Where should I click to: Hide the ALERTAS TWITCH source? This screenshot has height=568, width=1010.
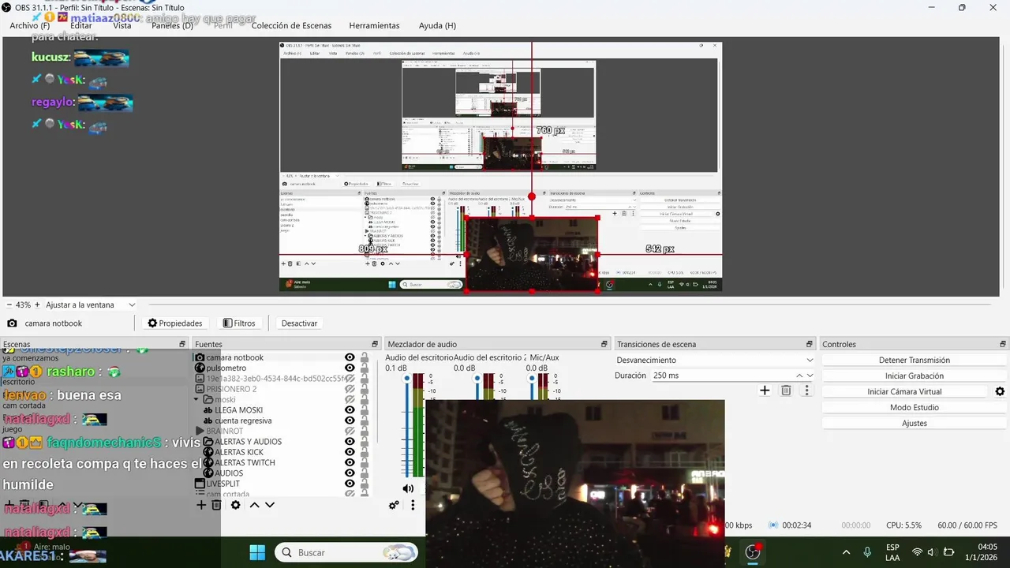point(350,462)
